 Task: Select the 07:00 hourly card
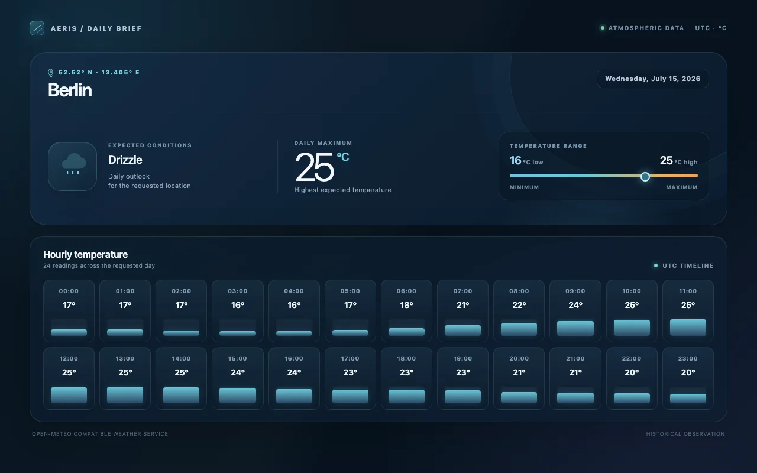click(x=463, y=311)
